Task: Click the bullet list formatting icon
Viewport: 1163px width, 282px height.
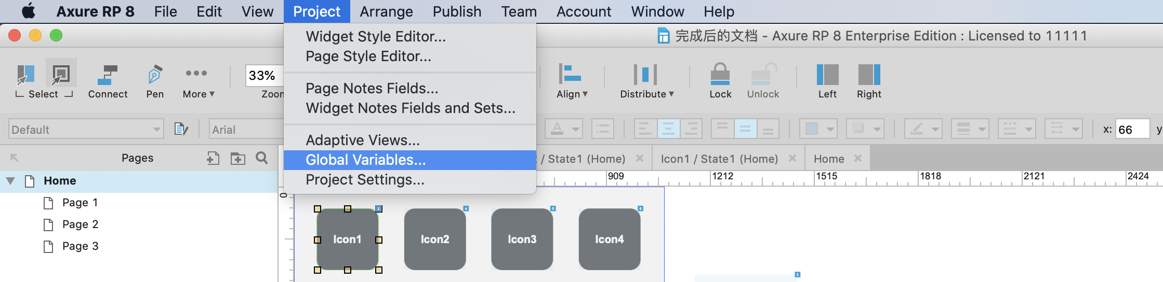Action: click(603, 129)
